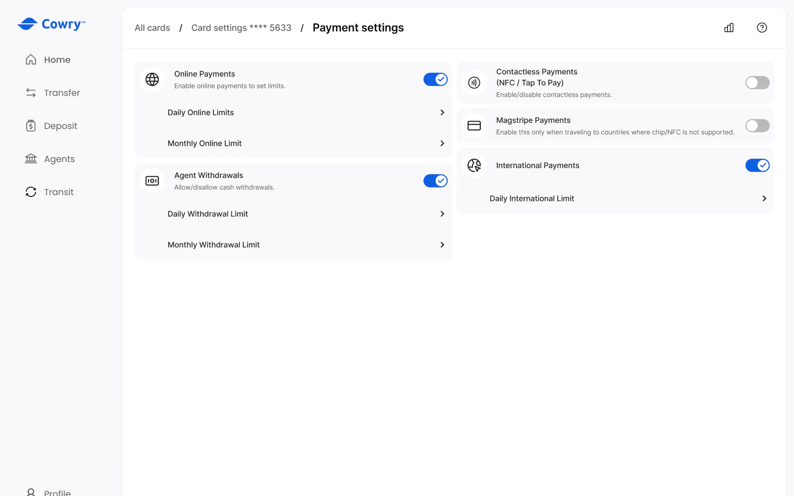Open Transit in sidebar
The height and width of the screenshot is (496, 794).
[59, 192]
